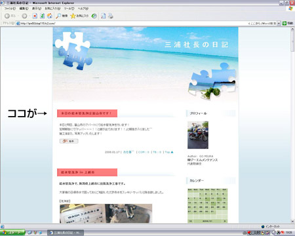
Task: Go to the Home page icon
Action: click(x=50, y=16)
